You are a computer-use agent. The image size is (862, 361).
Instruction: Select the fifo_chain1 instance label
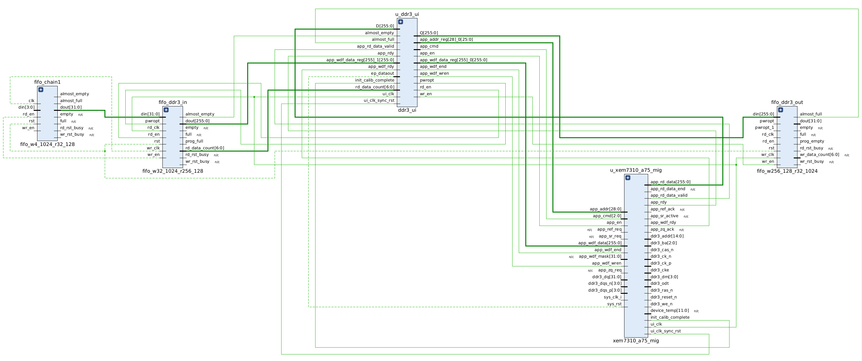[47, 82]
